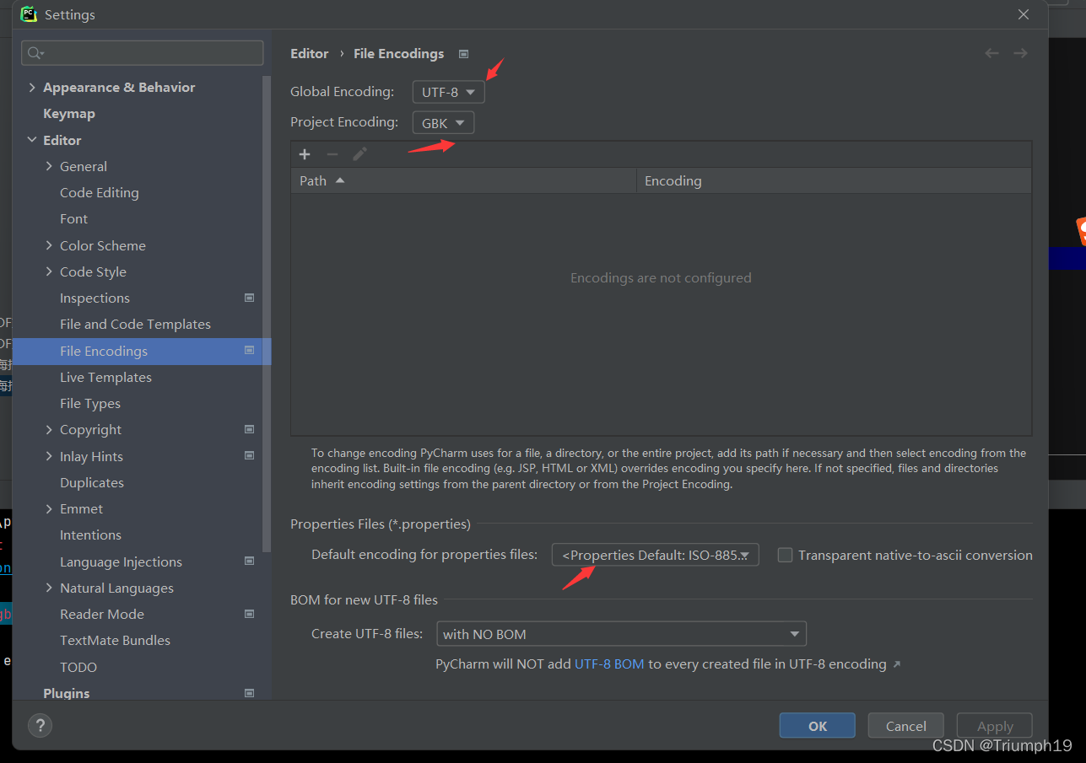
Task: Select Code Editing settings page
Action: (99, 192)
